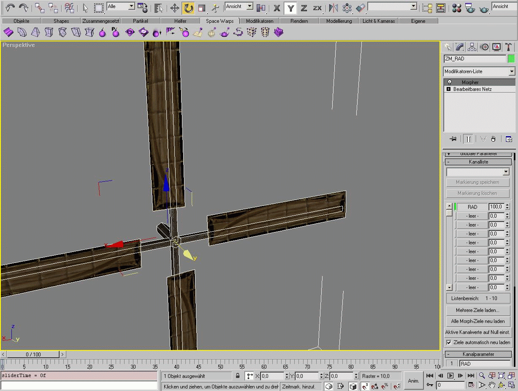The width and height of the screenshot is (518, 391).
Task: Toggle the Y axis constraint button
Action: point(290,8)
